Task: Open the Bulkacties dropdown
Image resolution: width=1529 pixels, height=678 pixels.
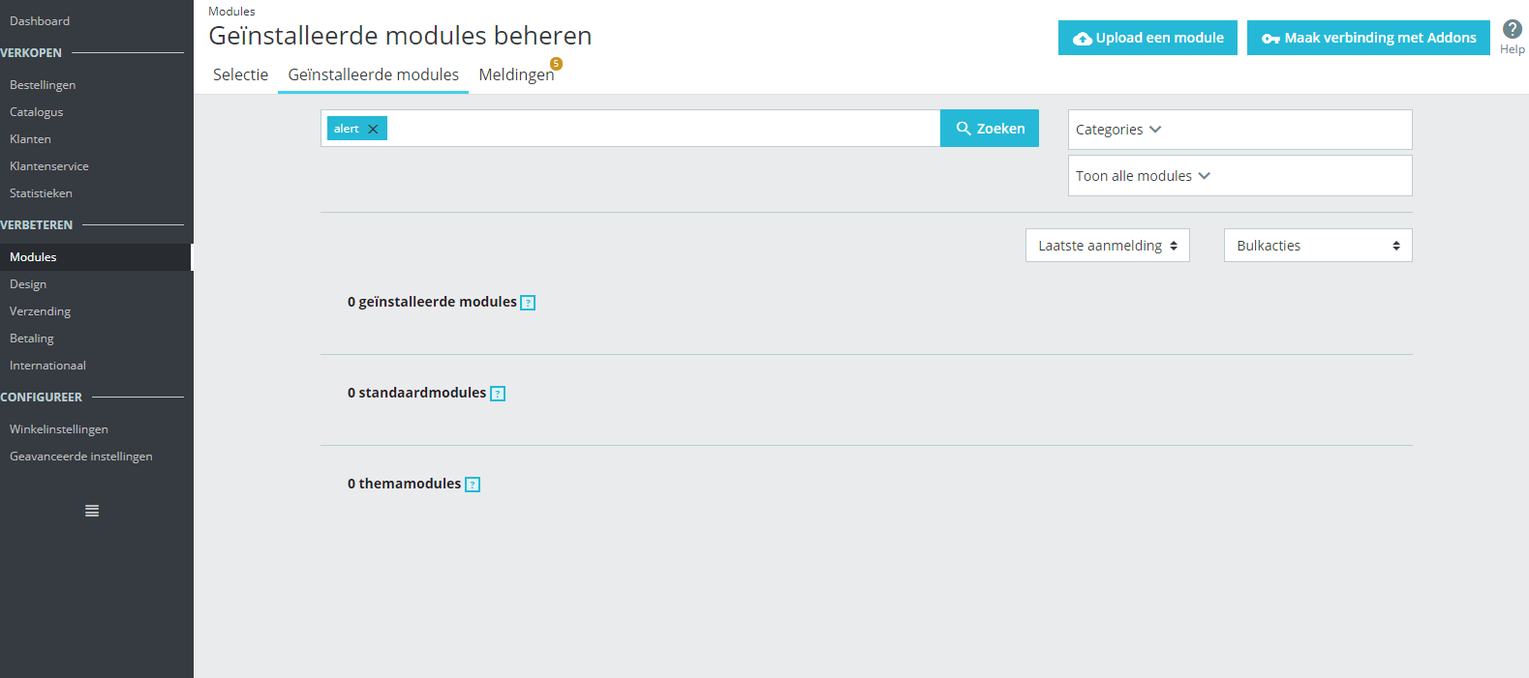Action: pos(1318,246)
